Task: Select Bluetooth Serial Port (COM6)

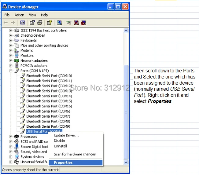Action: [48, 111]
